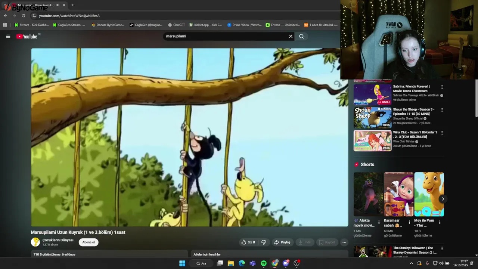Image resolution: width=478 pixels, height=269 pixels.
Task: Clear the search box with the X icon
Action: (291, 36)
